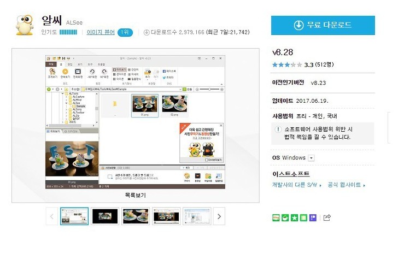The width and height of the screenshot is (404, 259).
Task: Collapse the ALSee ribbon with chevron
Action: point(221,84)
